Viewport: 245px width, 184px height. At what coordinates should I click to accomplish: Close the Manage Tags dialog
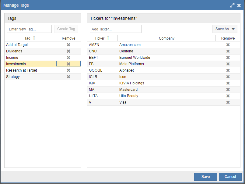239,5
